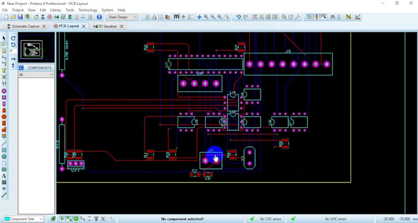Rotate anti-clockwise using the rotation arrow icon
Image resolution: width=418 pixels, height=223 pixels.
click(x=13, y=45)
